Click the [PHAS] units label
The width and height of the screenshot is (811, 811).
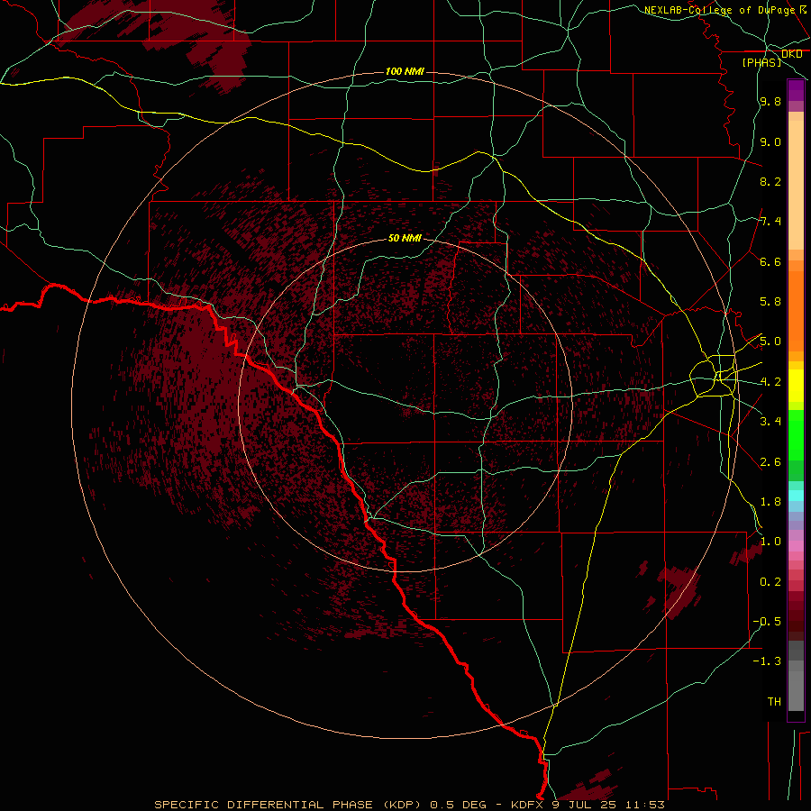pyautogui.click(x=761, y=62)
